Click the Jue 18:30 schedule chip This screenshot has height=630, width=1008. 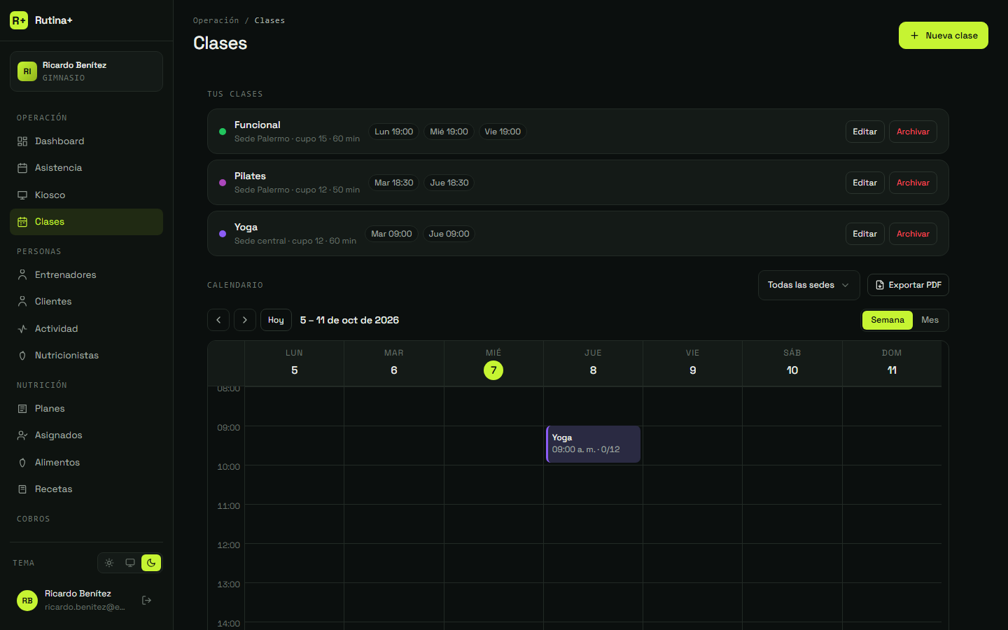(x=449, y=183)
